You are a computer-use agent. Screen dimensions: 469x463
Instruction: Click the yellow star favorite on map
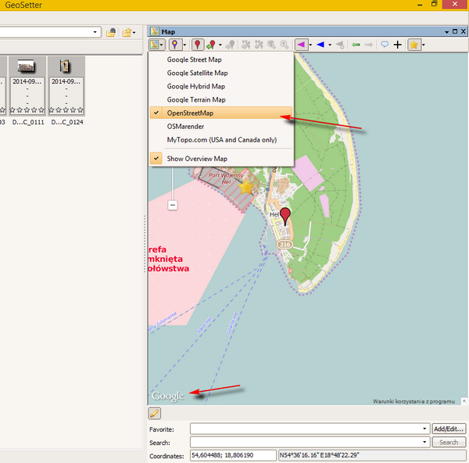tap(246, 187)
